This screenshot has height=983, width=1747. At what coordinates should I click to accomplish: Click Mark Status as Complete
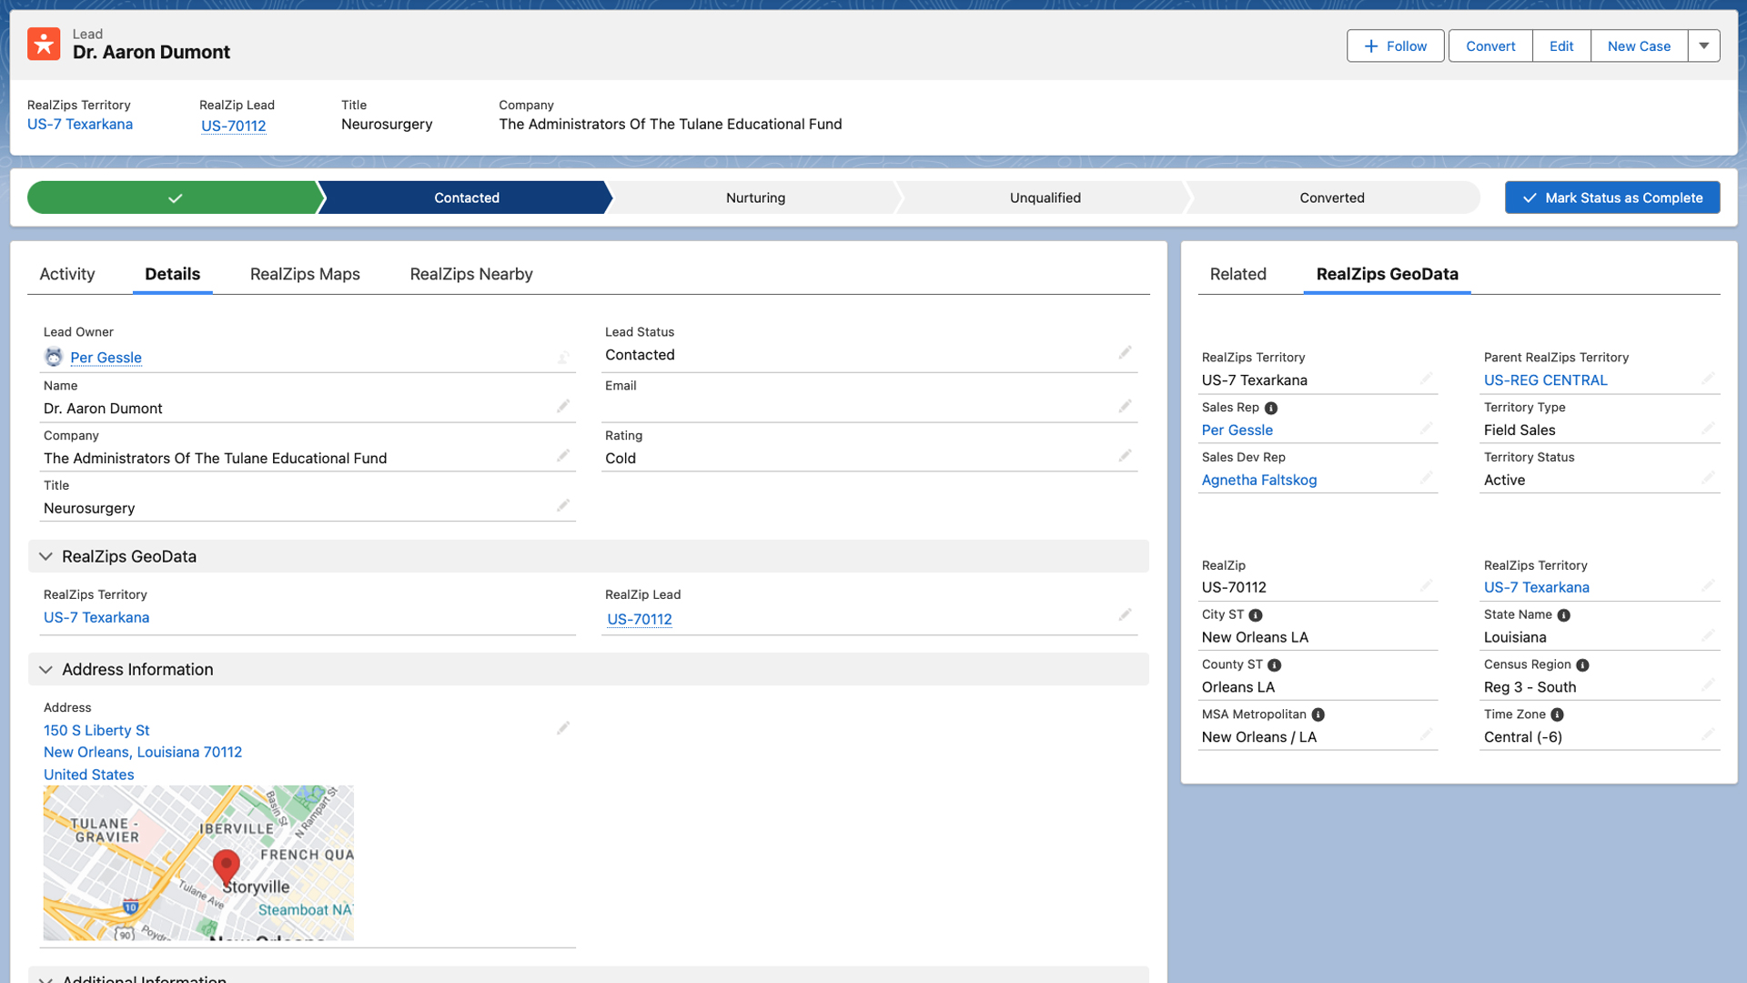point(1612,198)
